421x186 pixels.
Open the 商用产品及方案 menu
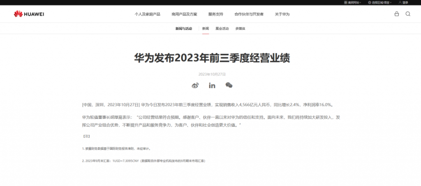[184, 14]
